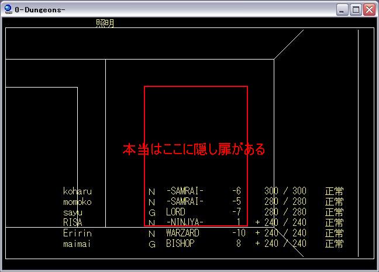
Task: Click the LORD class label
Action: [x=175, y=212]
